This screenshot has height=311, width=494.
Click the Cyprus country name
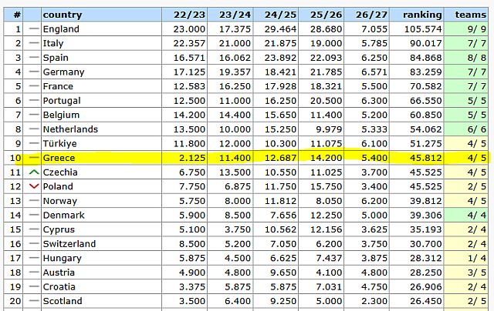[59, 229]
